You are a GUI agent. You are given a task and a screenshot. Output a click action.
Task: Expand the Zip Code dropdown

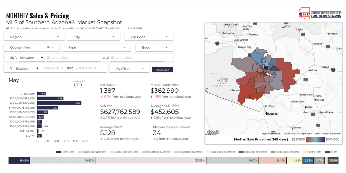pos(149,37)
